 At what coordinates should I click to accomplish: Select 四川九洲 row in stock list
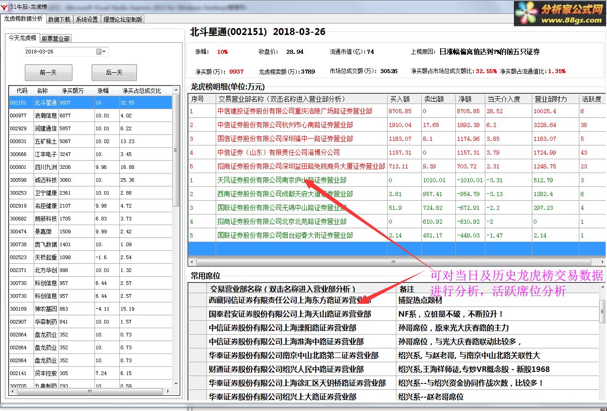pos(90,167)
